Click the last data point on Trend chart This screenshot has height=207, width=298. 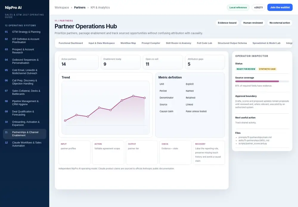click(x=145, y=98)
